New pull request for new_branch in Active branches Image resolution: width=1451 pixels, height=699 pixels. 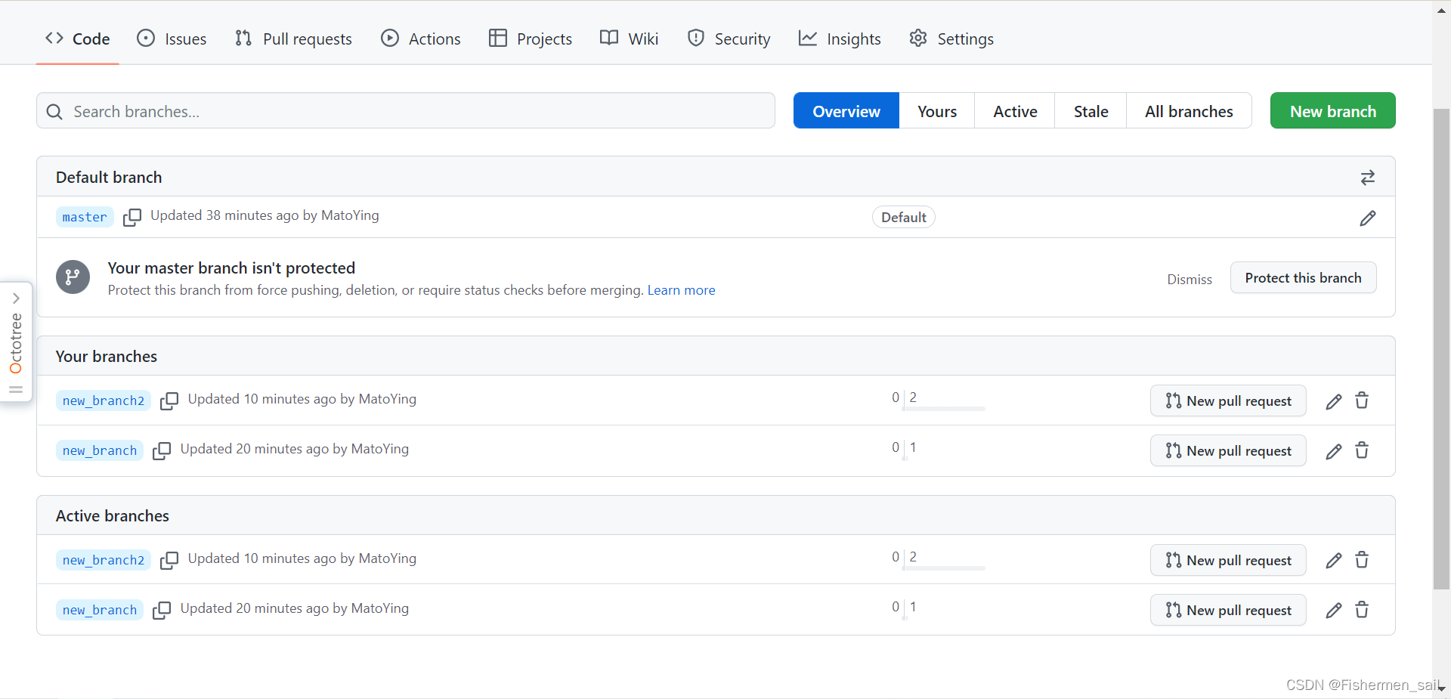(1228, 610)
